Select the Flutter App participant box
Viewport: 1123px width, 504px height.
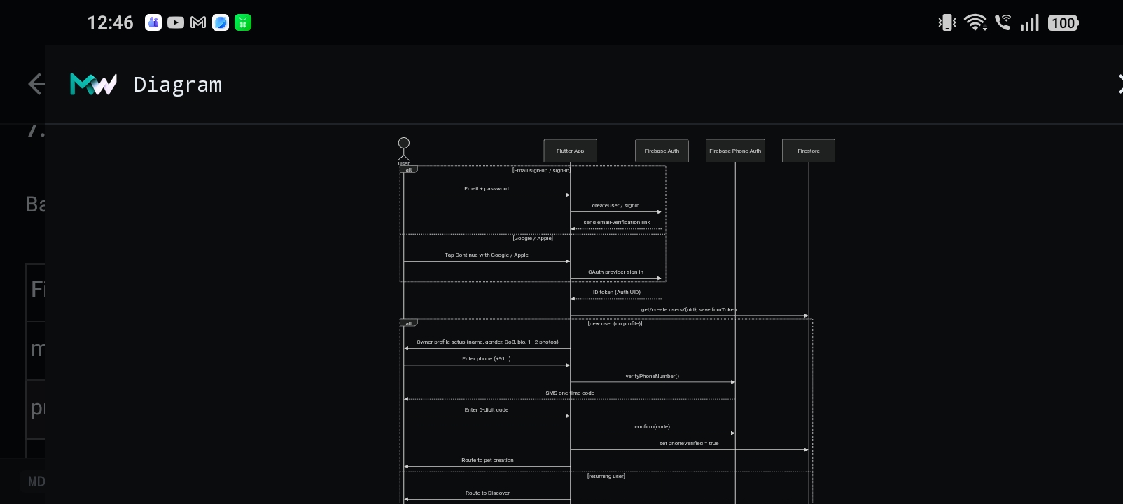click(x=570, y=150)
